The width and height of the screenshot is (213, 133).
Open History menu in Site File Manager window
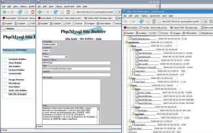point(144,16)
